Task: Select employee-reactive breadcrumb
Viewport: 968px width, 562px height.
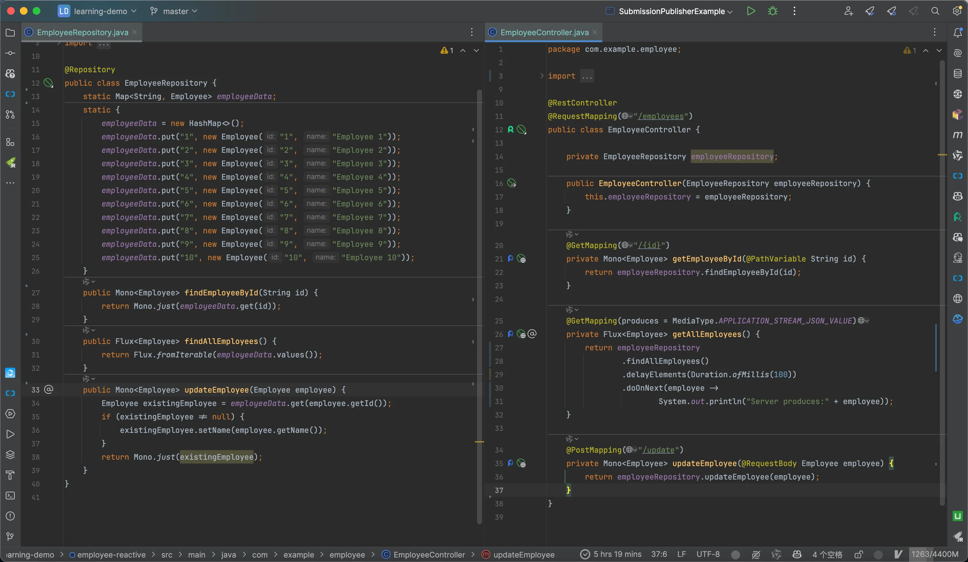Action: point(108,555)
